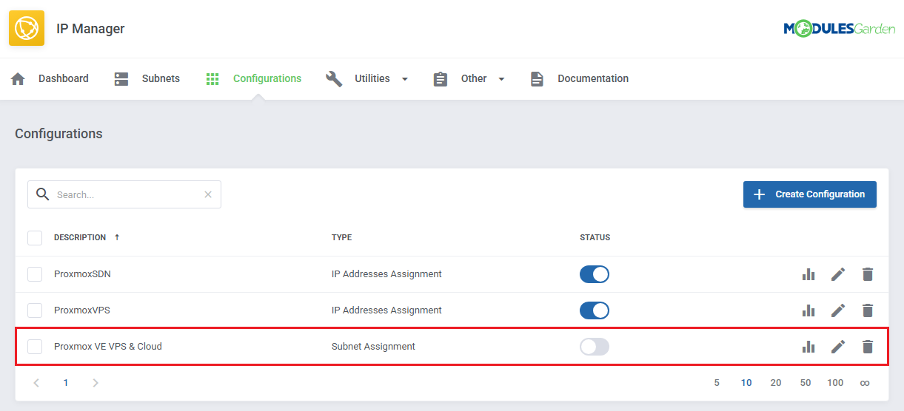Screen dimensions: 904x411
Task: Focus the Search input field
Action: point(126,195)
